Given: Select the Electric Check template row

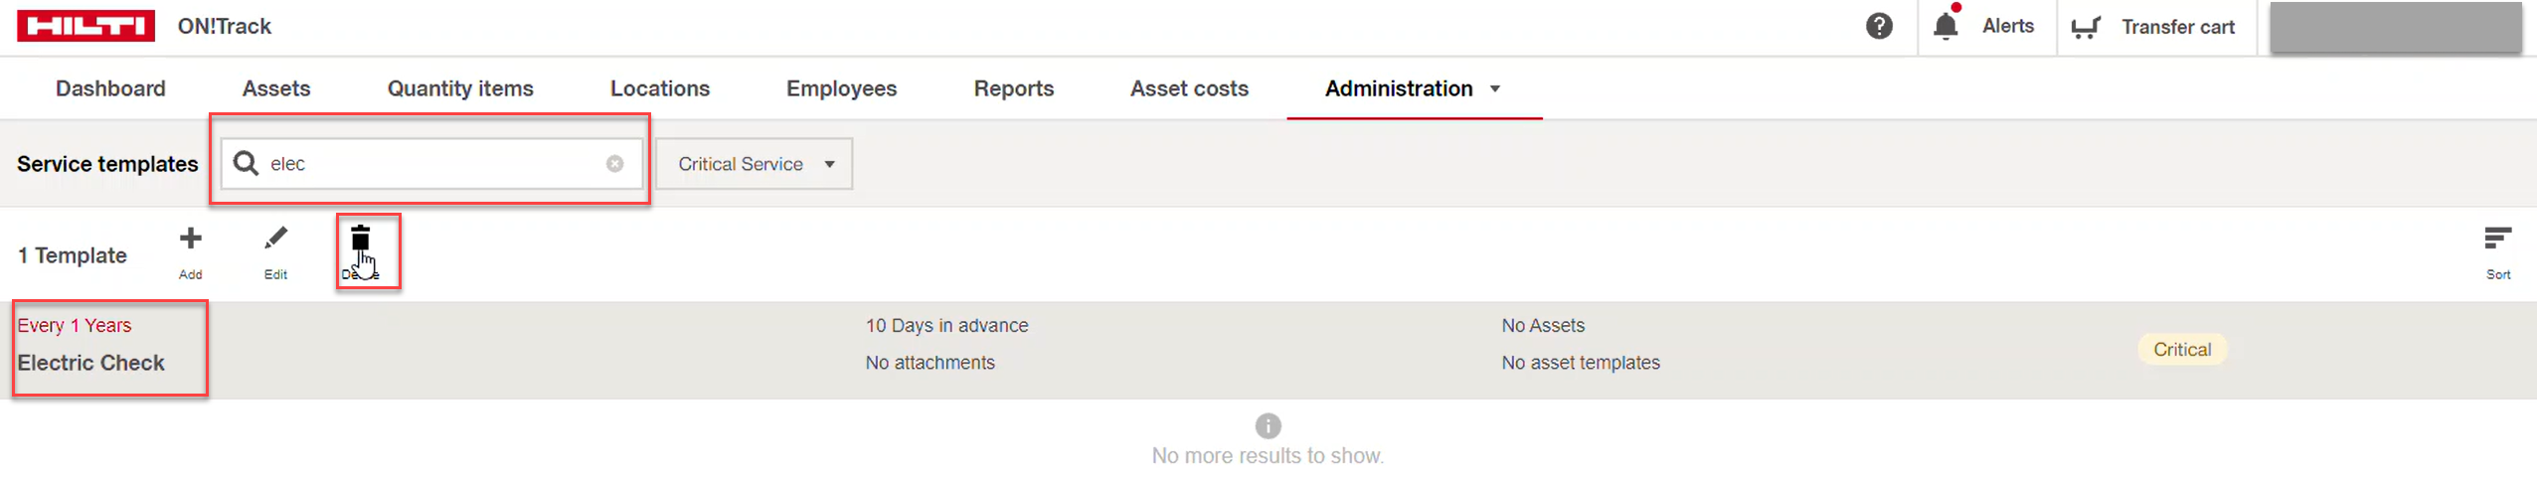Looking at the screenshot, I should [1268, 351].
